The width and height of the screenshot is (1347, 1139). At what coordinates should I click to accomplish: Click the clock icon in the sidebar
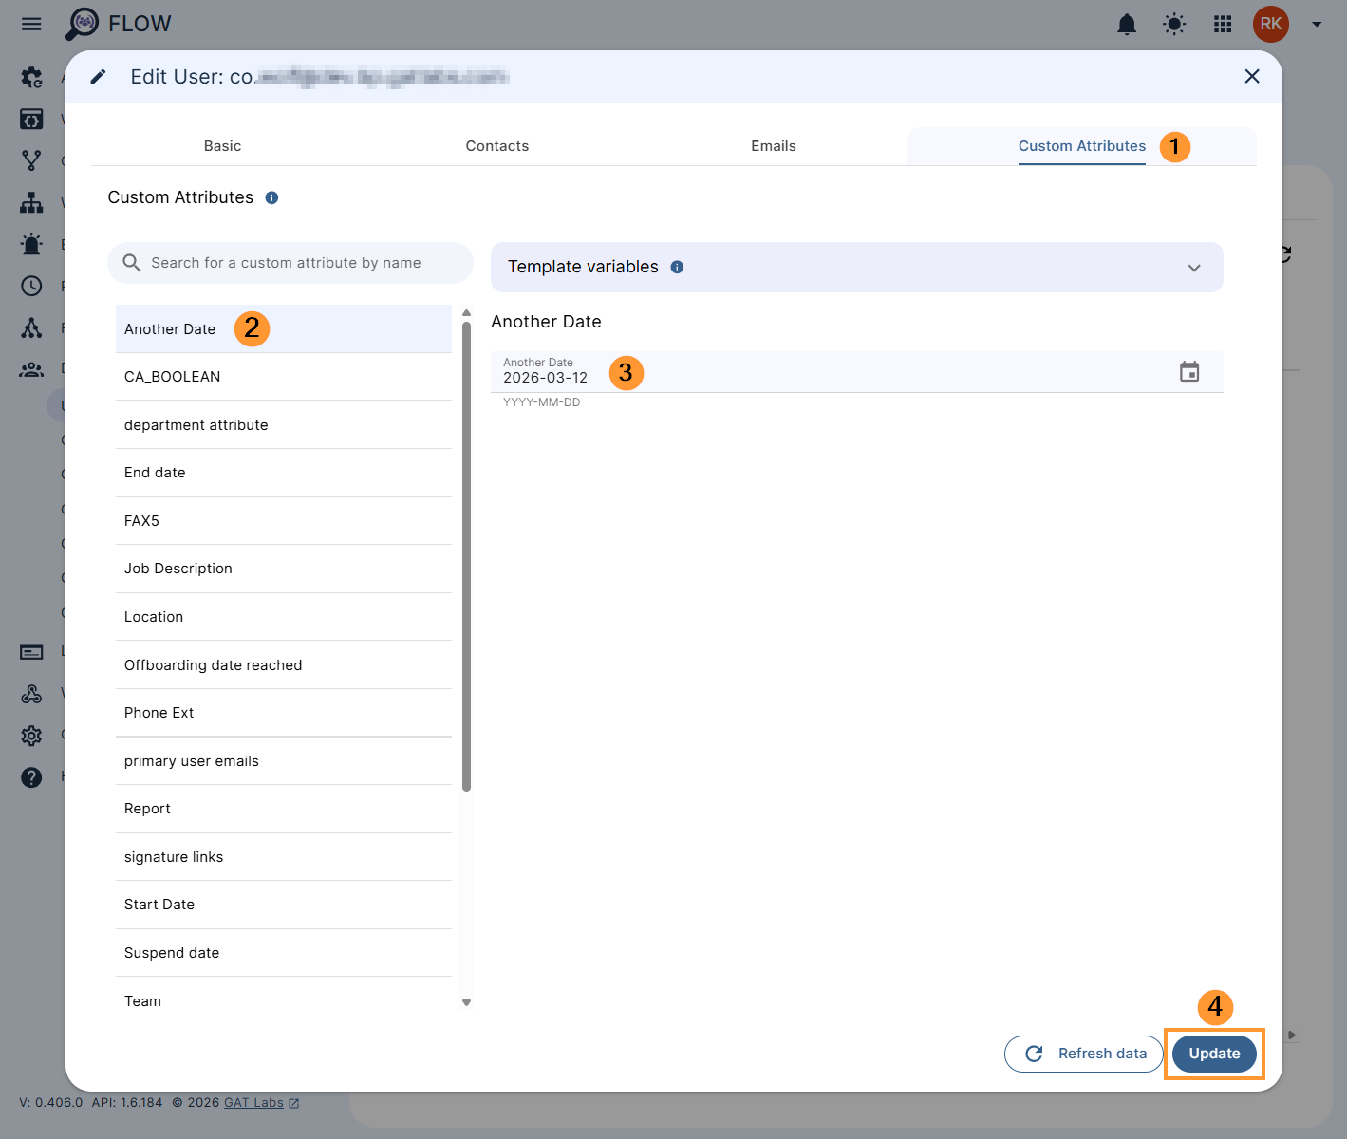[x=31, y=286]
